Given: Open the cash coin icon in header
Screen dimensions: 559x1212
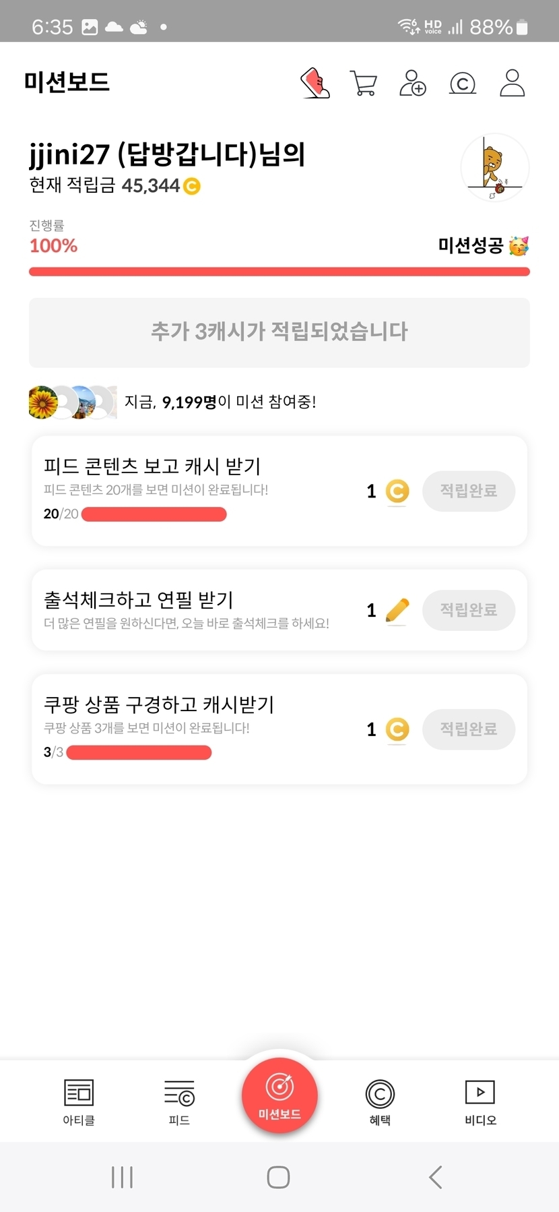Looking at the screenshot, I should point(462,84).
